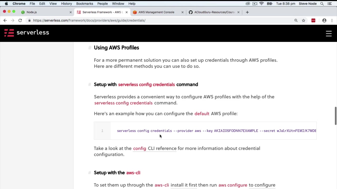Focus the address bar URL
This screenshot has height=189, width=337.
89,20
